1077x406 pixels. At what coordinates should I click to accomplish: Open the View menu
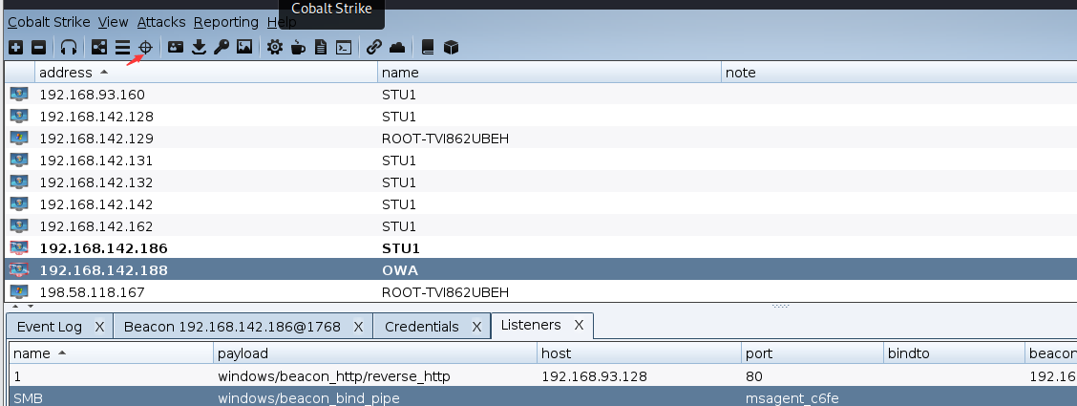point(113,22)
